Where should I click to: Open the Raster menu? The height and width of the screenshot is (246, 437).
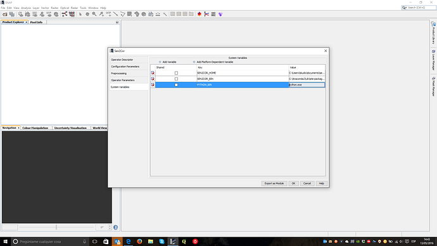[54, 8]
